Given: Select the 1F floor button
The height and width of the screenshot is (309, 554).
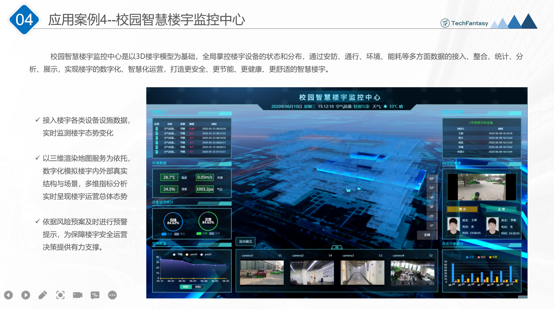Looking at the screenshot, I should [432, 226].
